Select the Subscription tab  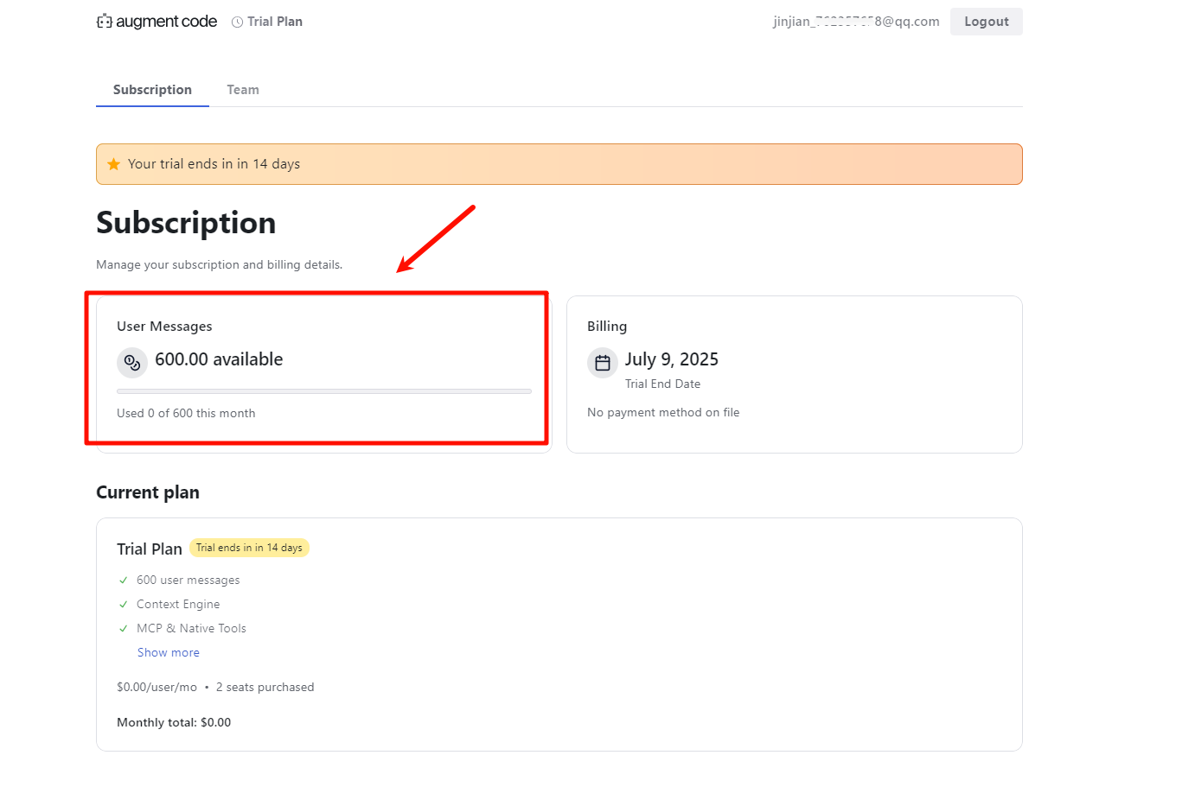coord(152,90)
